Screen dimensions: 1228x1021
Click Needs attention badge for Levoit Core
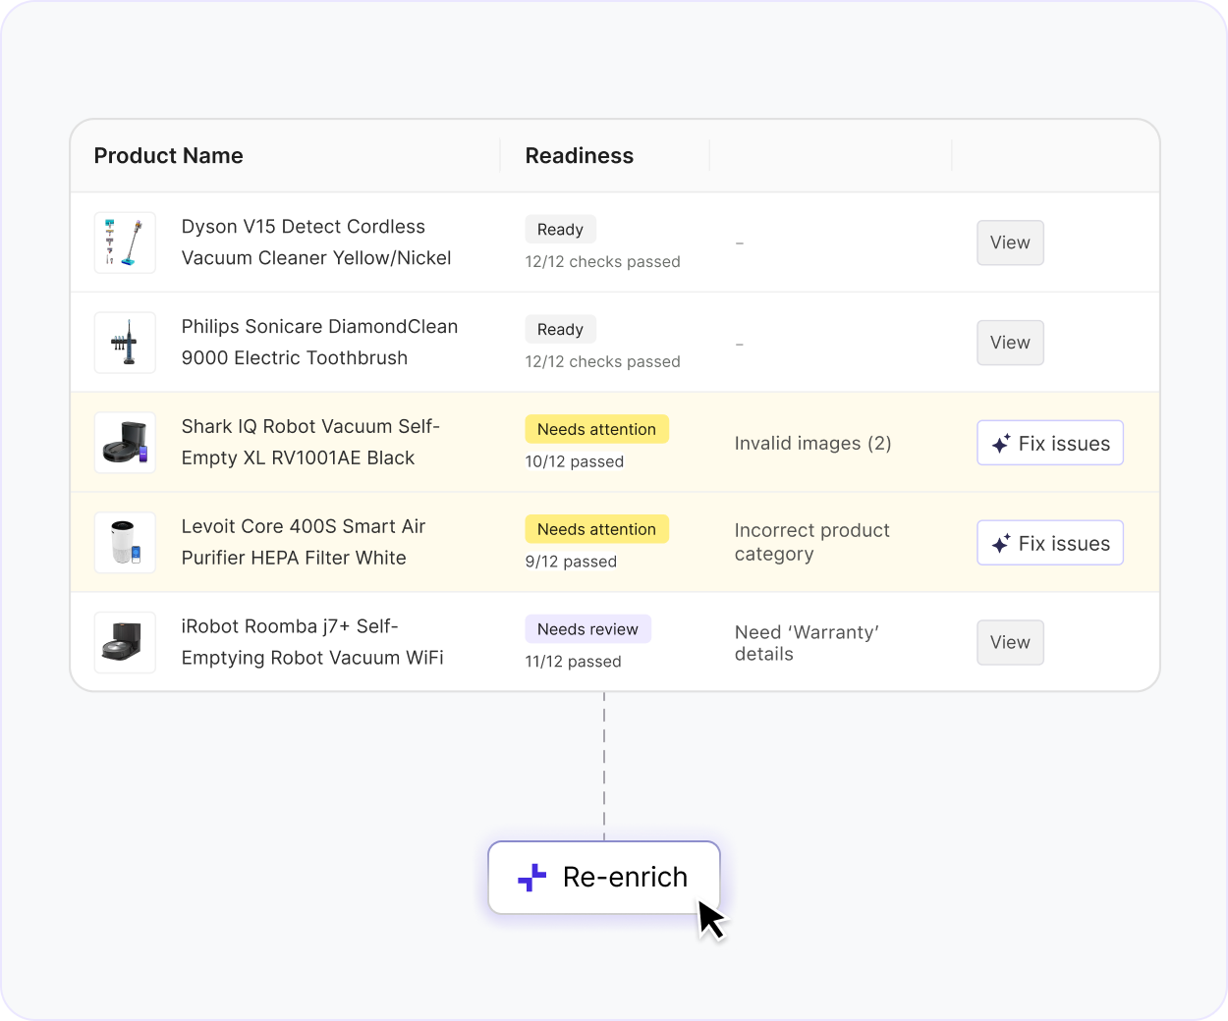(x=596, y=530)
